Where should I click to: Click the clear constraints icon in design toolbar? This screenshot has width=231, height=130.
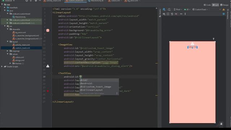(x=172, y=14)
